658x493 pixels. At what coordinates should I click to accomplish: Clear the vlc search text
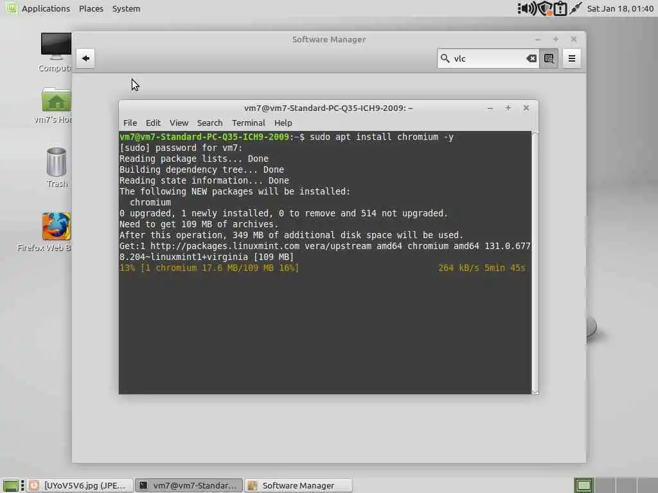(531, 58)
